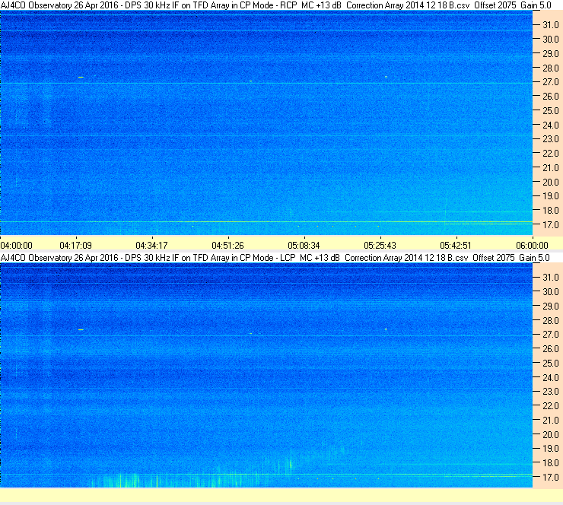Viewport: 563px width, 505px height.
Task: Click the 31.0 frequency label on RCP axis
Action: pos(551,25)
